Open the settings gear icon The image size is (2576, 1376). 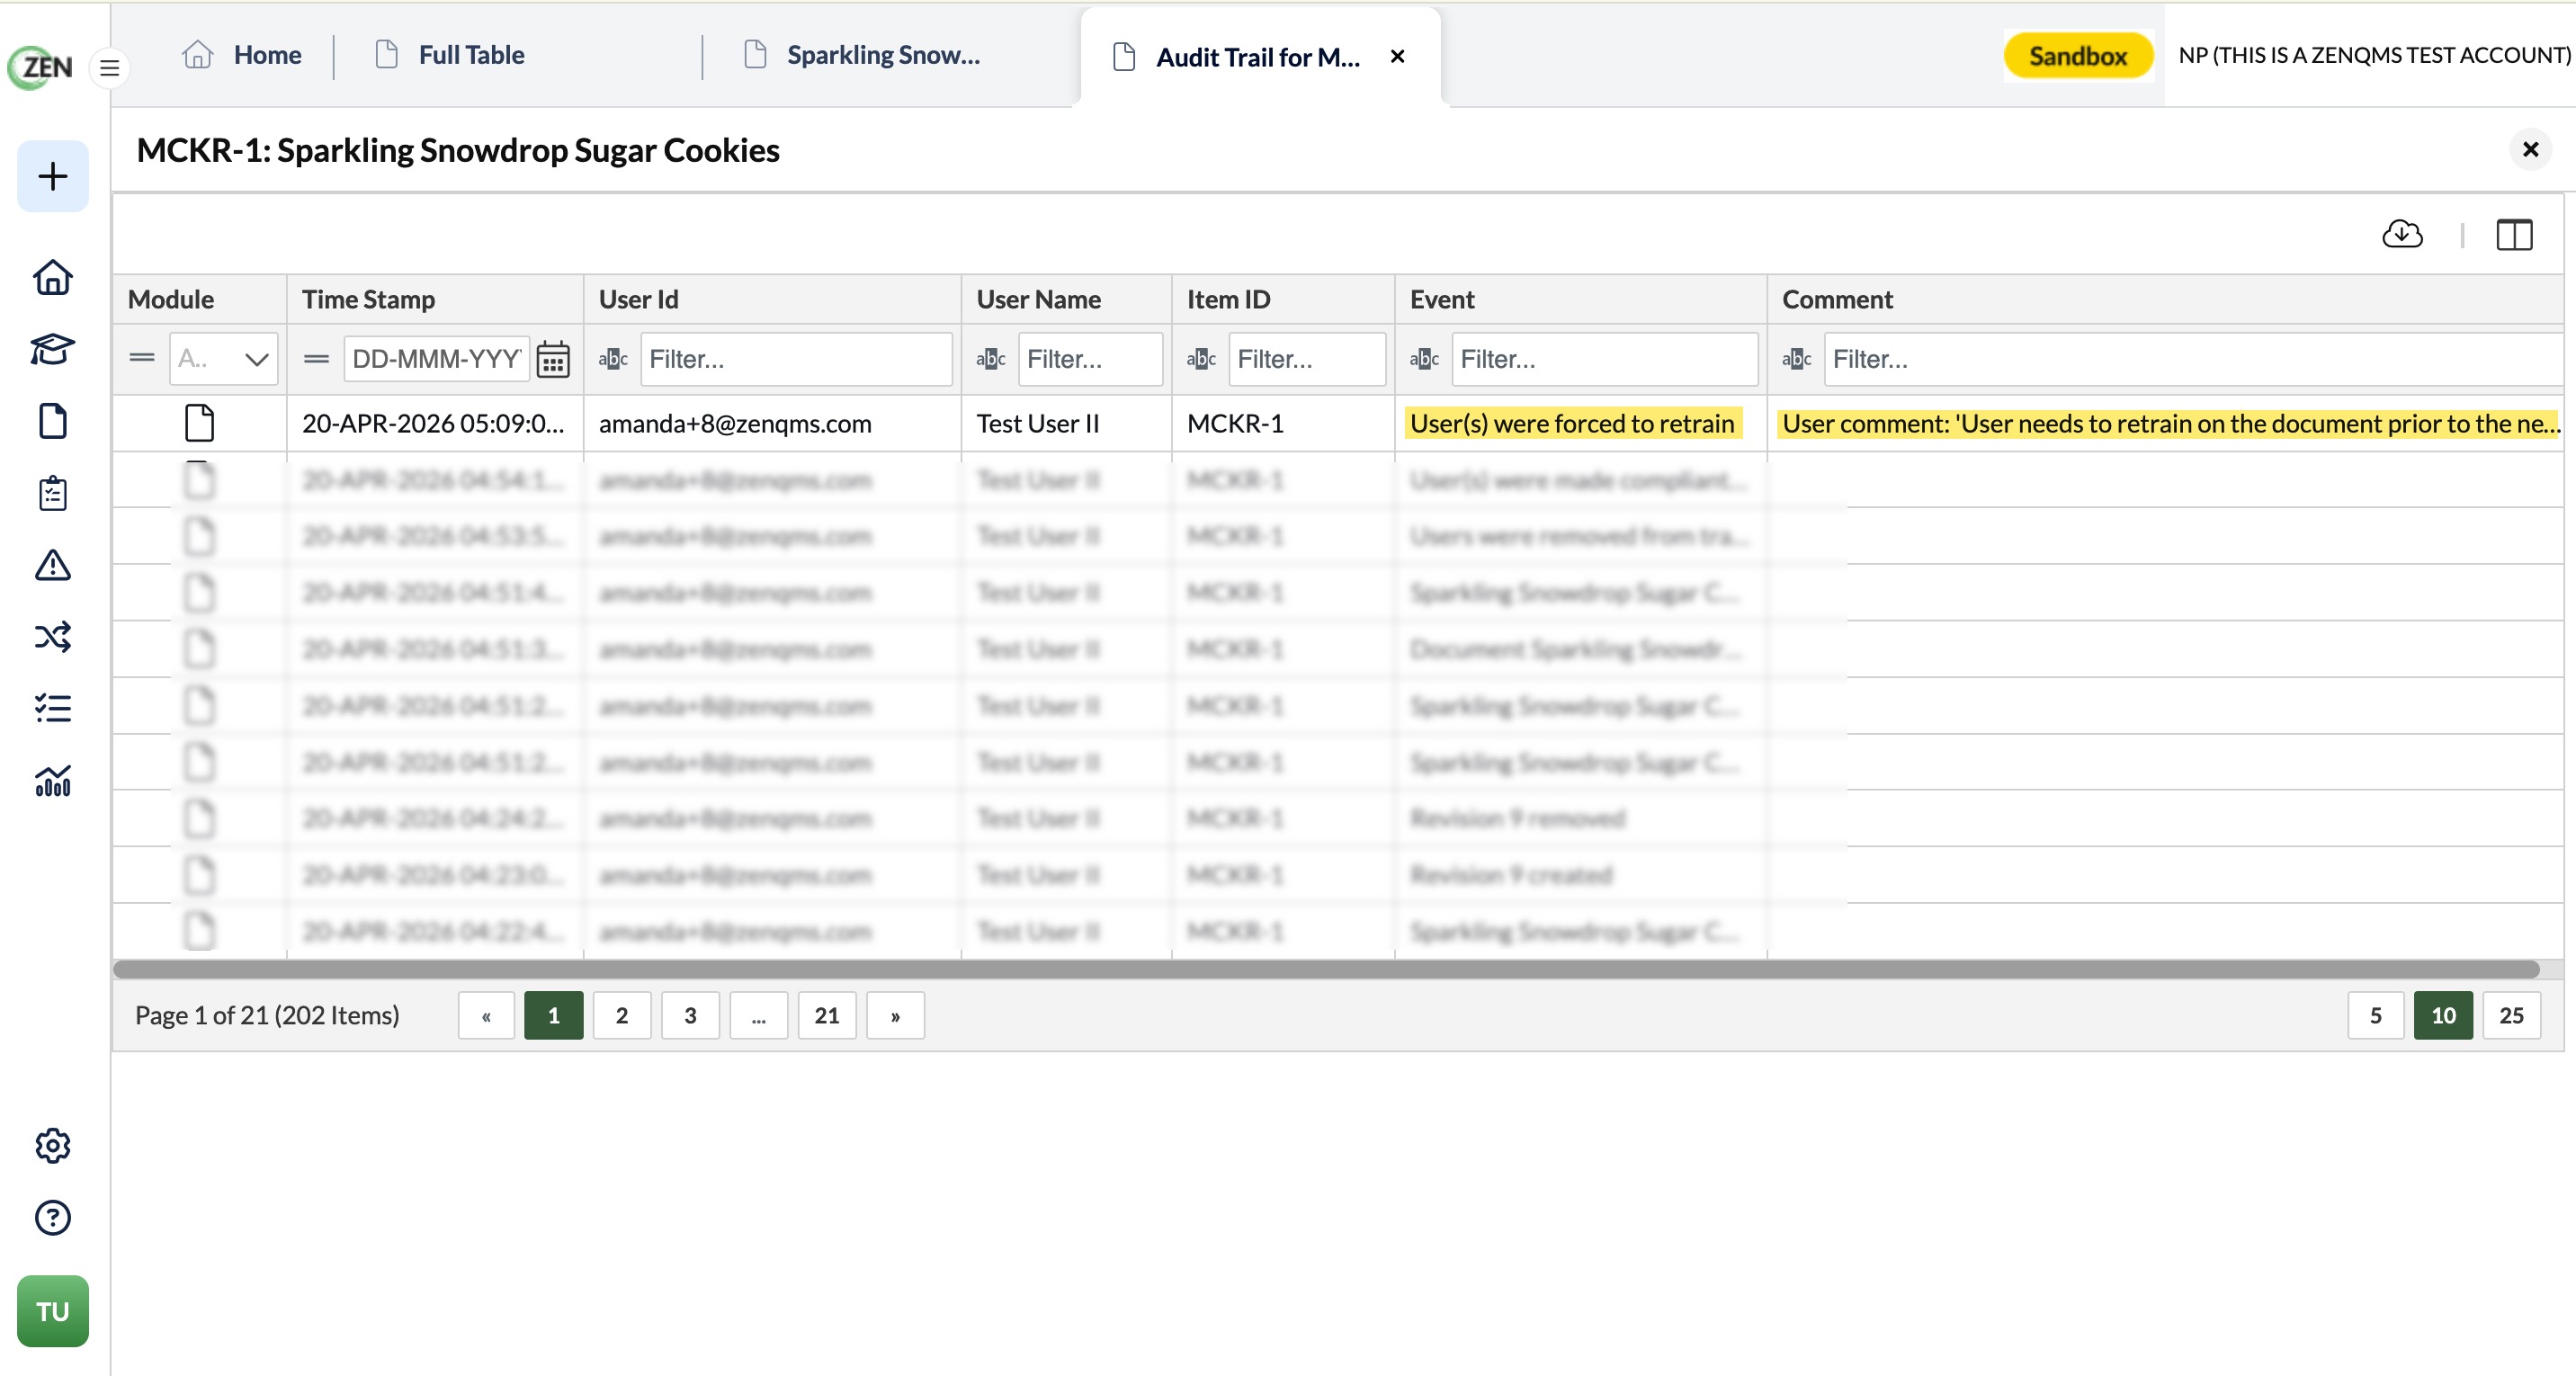pyautogui.click(x=53, y=1146)
